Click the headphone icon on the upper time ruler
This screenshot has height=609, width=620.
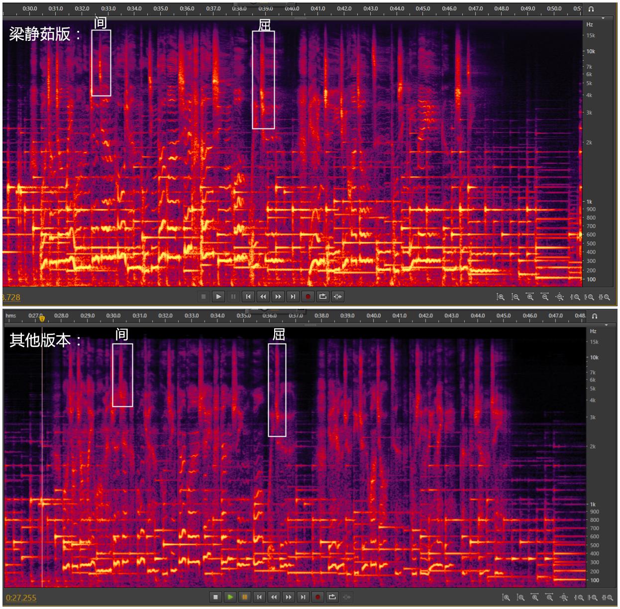tap(591, 9)
